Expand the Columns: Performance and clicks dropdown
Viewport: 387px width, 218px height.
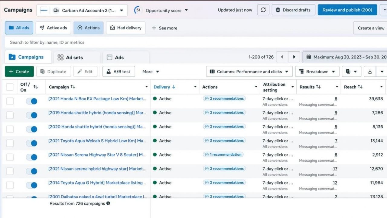pos(249,72)
